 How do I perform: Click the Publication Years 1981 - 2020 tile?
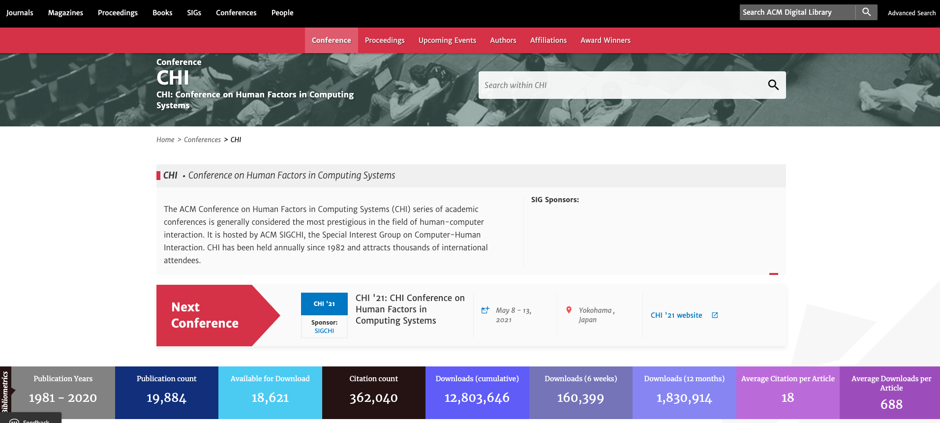click(x=63, y=393)
